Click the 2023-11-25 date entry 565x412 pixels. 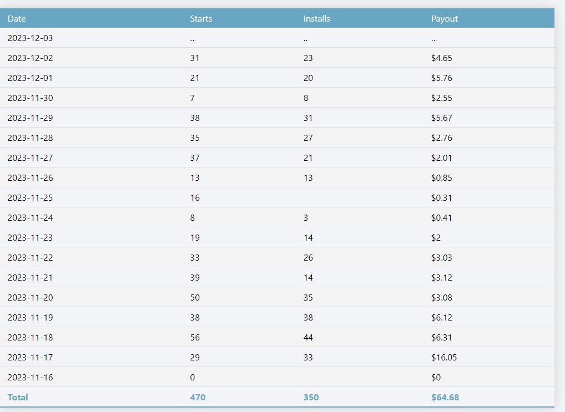coord(31,198)
